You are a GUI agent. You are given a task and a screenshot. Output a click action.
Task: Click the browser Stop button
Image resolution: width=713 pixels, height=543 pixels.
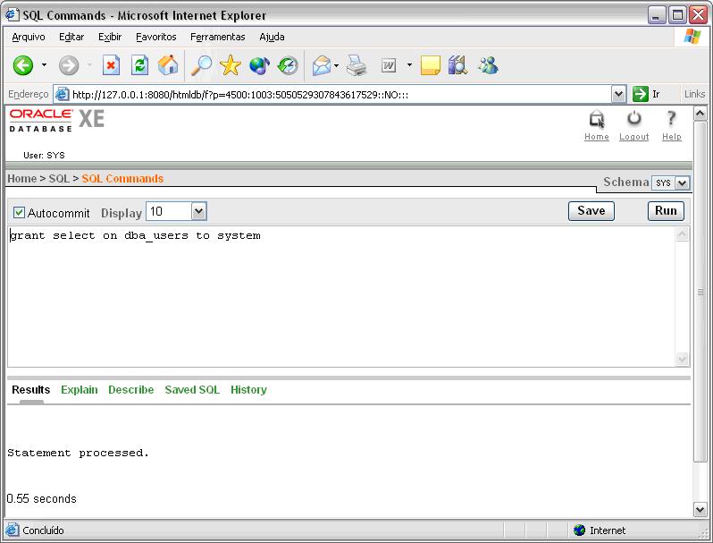[x=112, y=65]
